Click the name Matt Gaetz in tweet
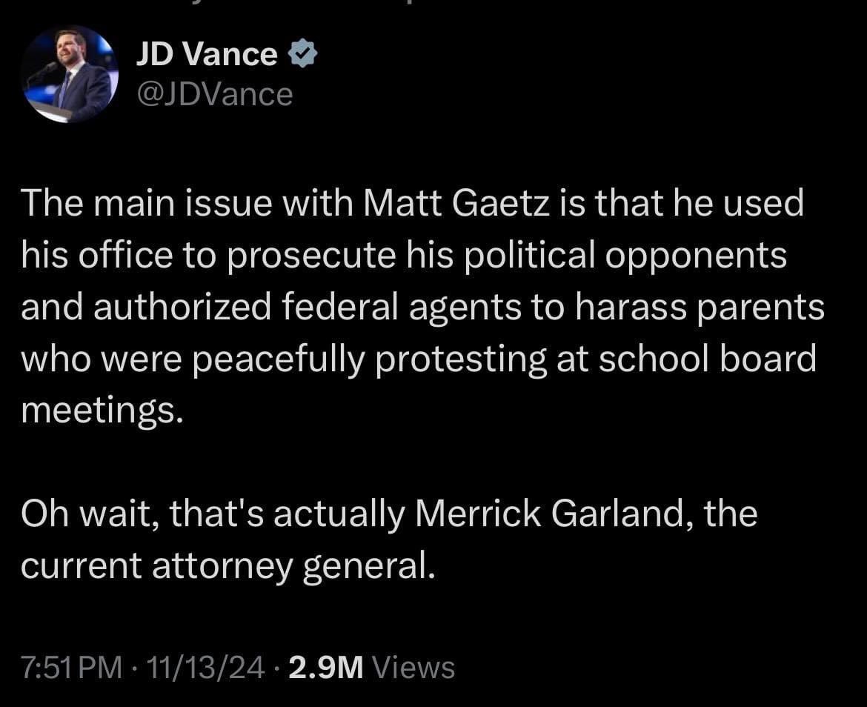The image size is (867, 707). [x=456, y=203]
